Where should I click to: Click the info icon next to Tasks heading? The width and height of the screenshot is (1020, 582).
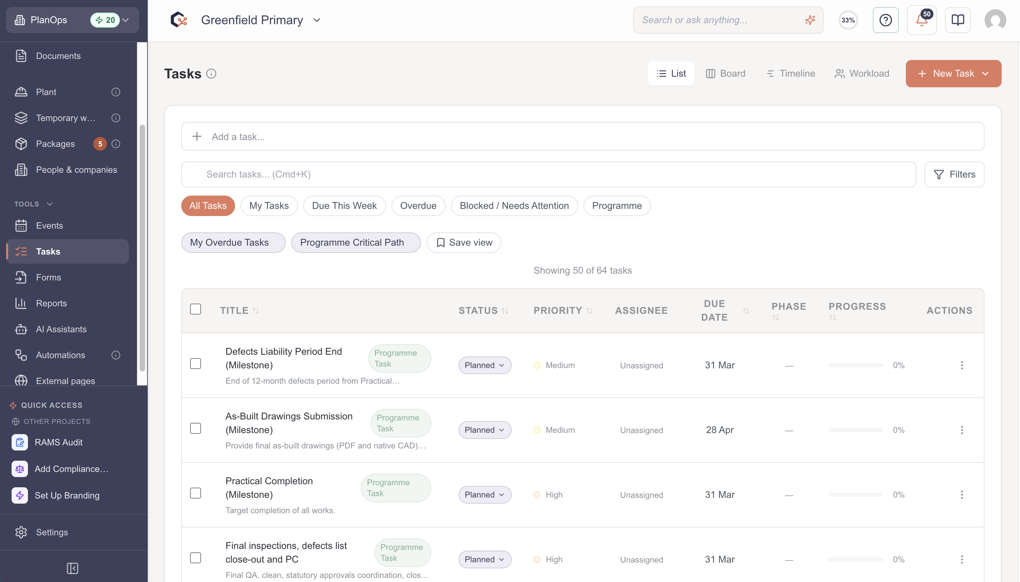(x=211, y=74)
